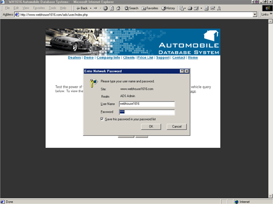This screenshot has height=204, width=273.
Task: Go to the Home page icon
Action: point(118,8)
